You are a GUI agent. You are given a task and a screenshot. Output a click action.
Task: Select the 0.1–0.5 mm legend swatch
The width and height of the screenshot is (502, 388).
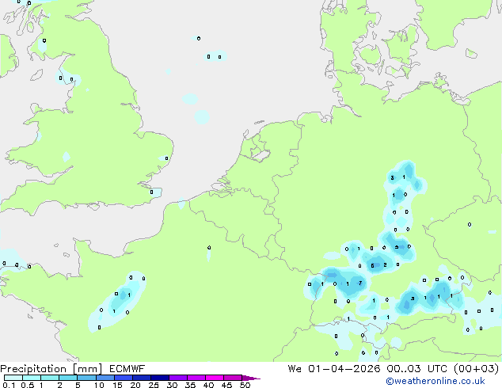[13, 378]
